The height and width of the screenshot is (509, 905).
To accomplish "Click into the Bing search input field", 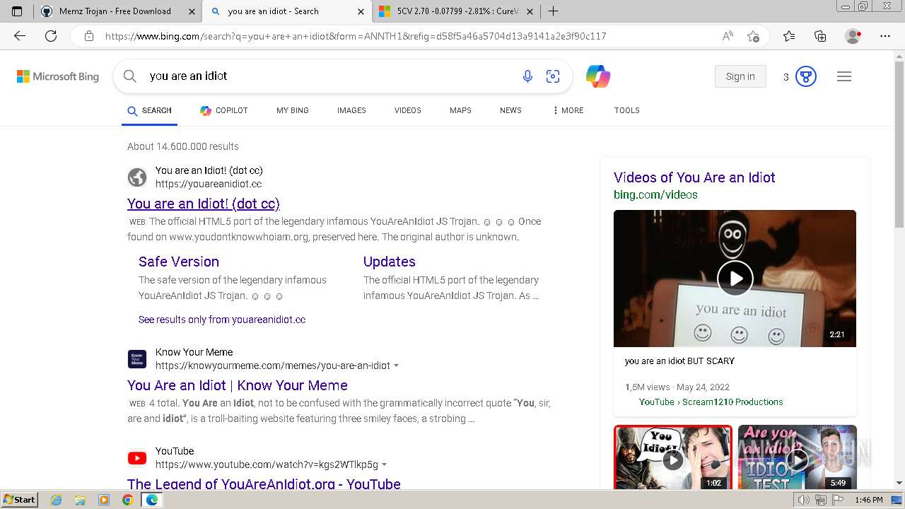I will pyautogui.click(x=329, y=76).
